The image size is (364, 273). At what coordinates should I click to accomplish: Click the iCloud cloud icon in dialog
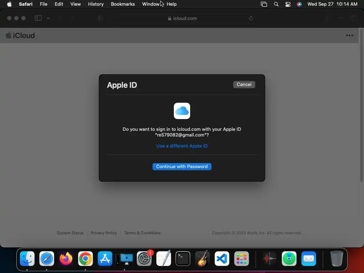(182, 111)
